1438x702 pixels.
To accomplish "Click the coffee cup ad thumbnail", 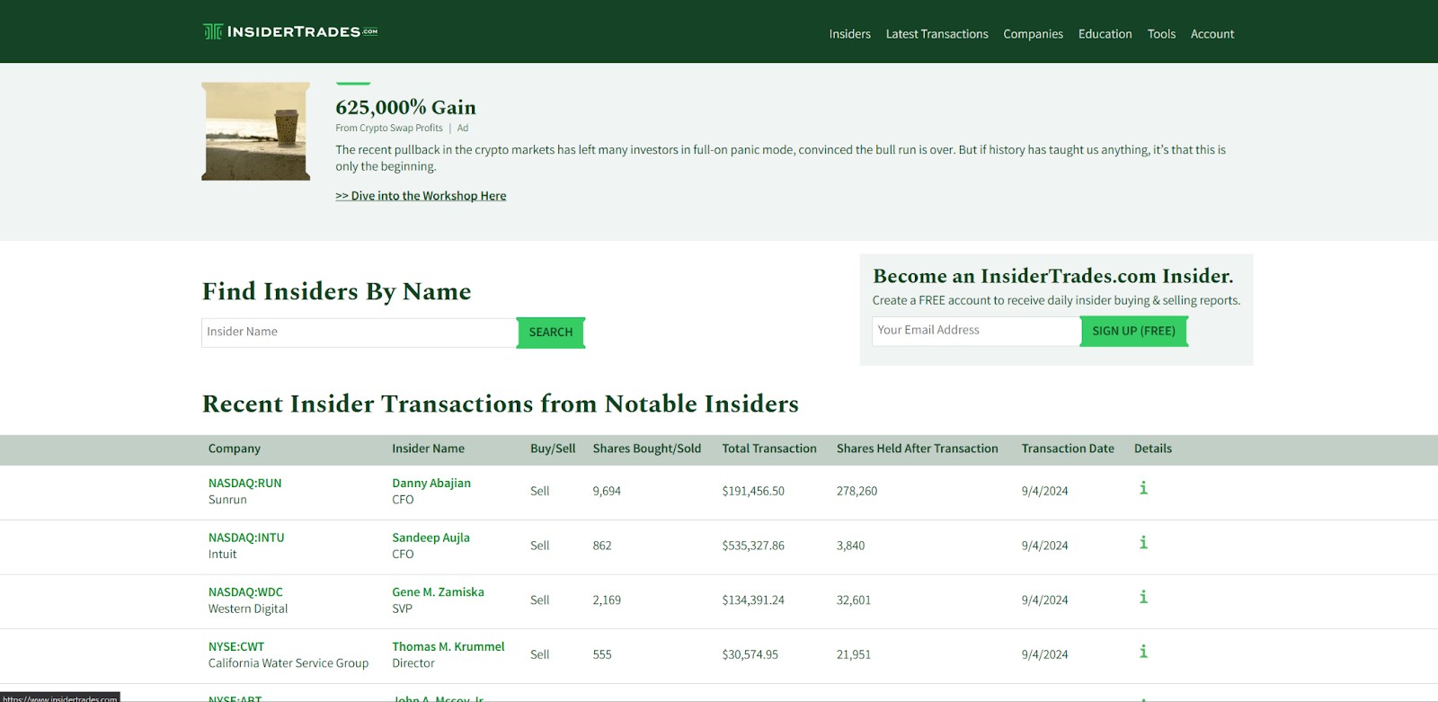I will [x=256, y=131].
